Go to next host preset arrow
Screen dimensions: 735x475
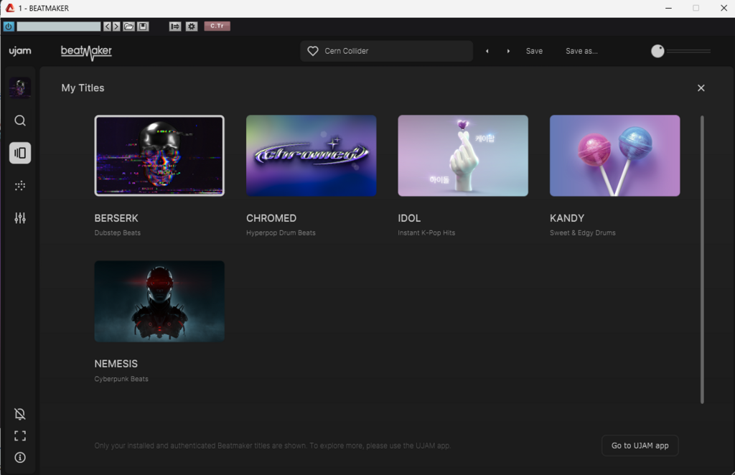(x=116, y=27)
